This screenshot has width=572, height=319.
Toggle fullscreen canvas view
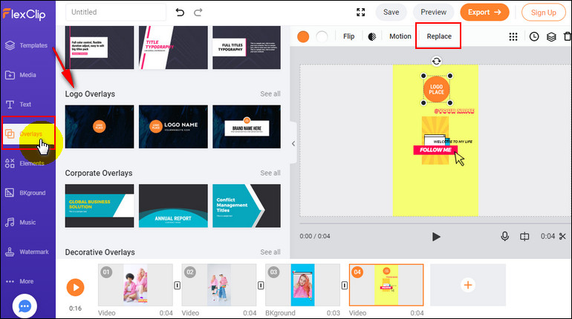361,13
